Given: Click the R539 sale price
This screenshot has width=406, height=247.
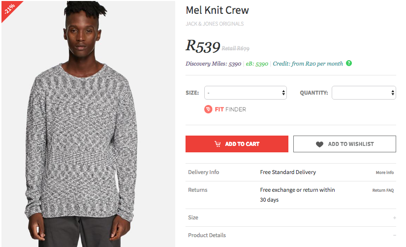Looking at the screenshot, I should tap(203, 46).
